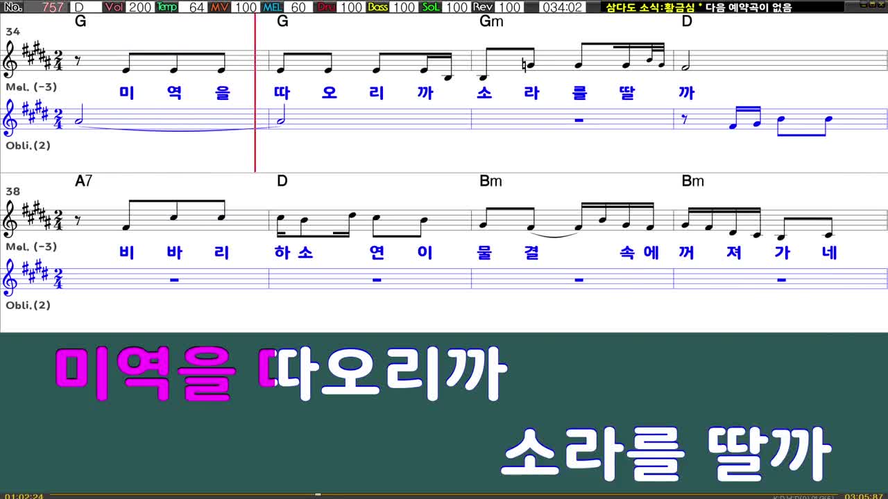Click the No. label in the top bar
This screenshot has height=499, width=888.
click(x=12, y=7)
